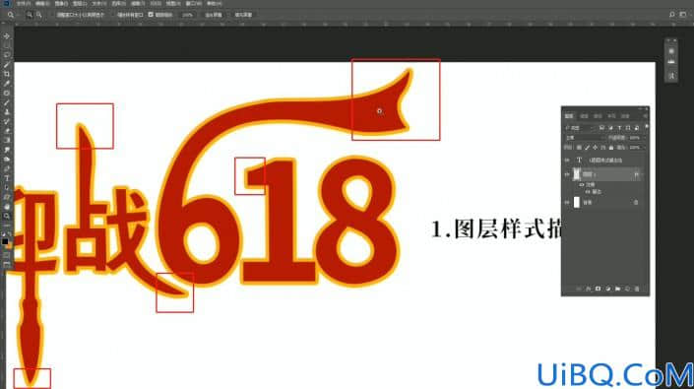
Task: Collapse effects list on selected layer
Action: point(643,174)
